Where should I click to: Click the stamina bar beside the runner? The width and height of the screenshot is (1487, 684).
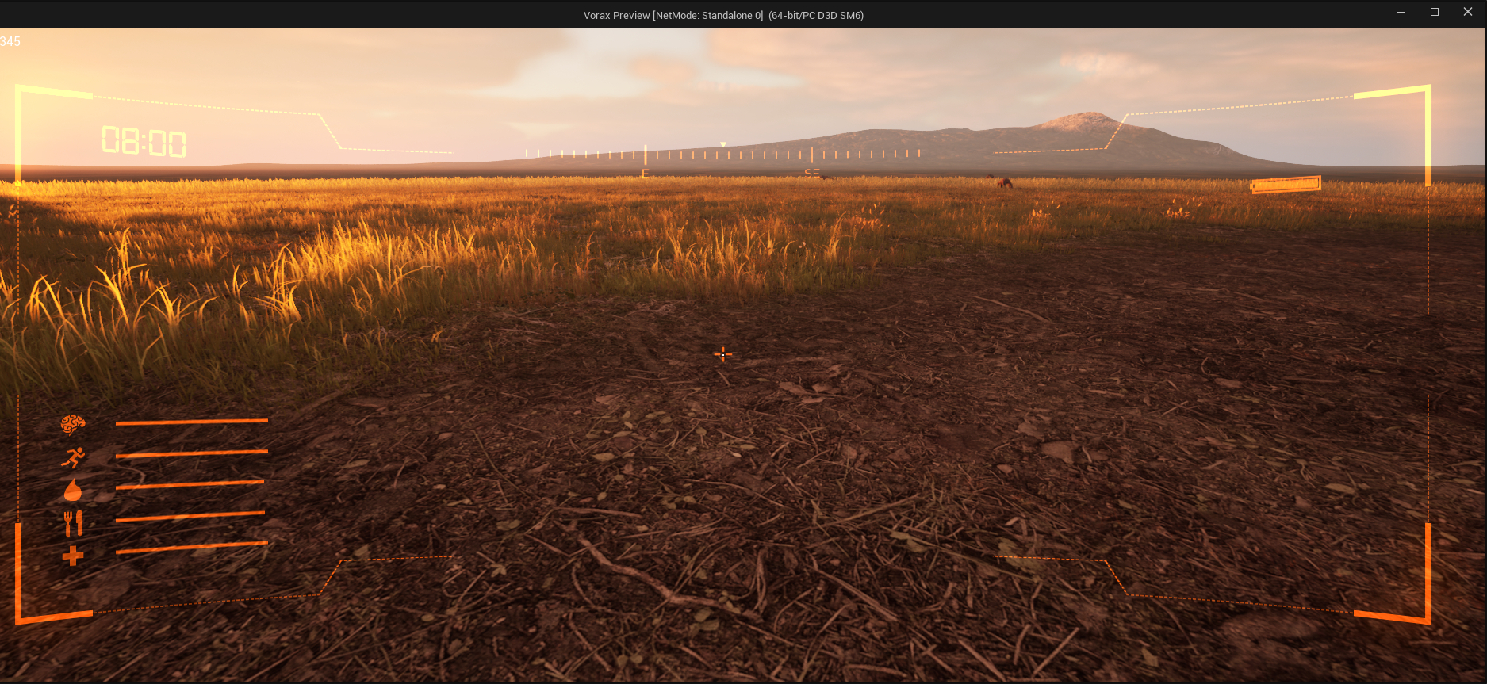point(191,453)
